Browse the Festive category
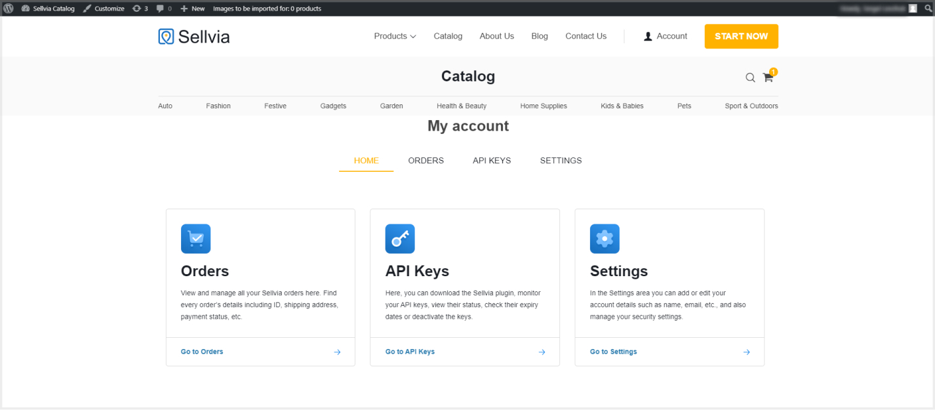The image size is (935, 410). [x=275, y=106]
